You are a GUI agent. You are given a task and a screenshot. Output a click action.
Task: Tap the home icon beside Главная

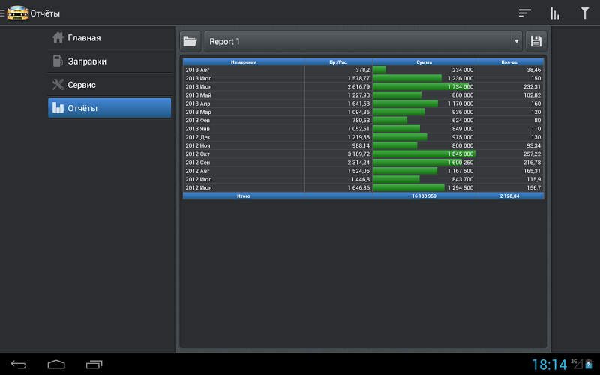[58, 38]
